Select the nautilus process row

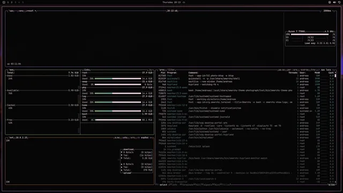(246, 81)
